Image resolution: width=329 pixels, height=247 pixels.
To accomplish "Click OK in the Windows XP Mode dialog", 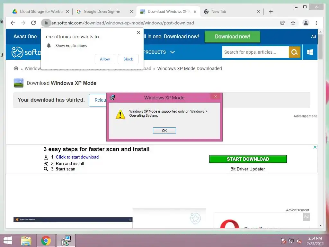I will click(x=164, y=131).
